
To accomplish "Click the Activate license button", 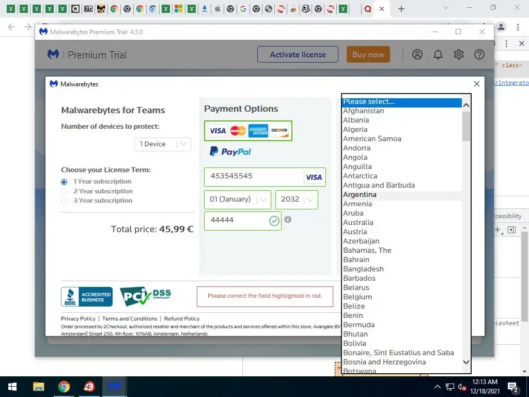I will tap(298, 54).
